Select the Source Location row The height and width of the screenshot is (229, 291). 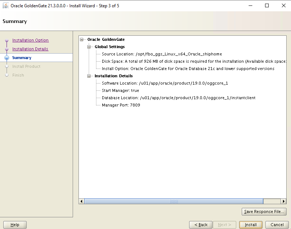pos(162,54)
